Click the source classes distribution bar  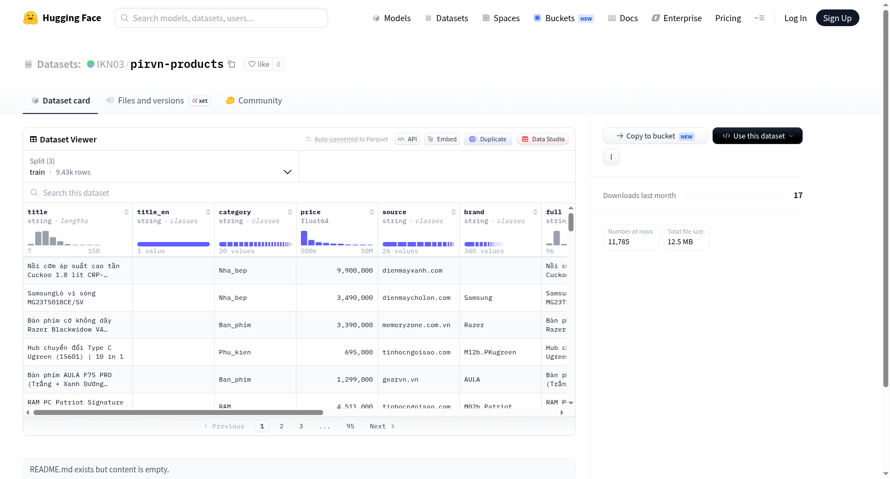418,244
